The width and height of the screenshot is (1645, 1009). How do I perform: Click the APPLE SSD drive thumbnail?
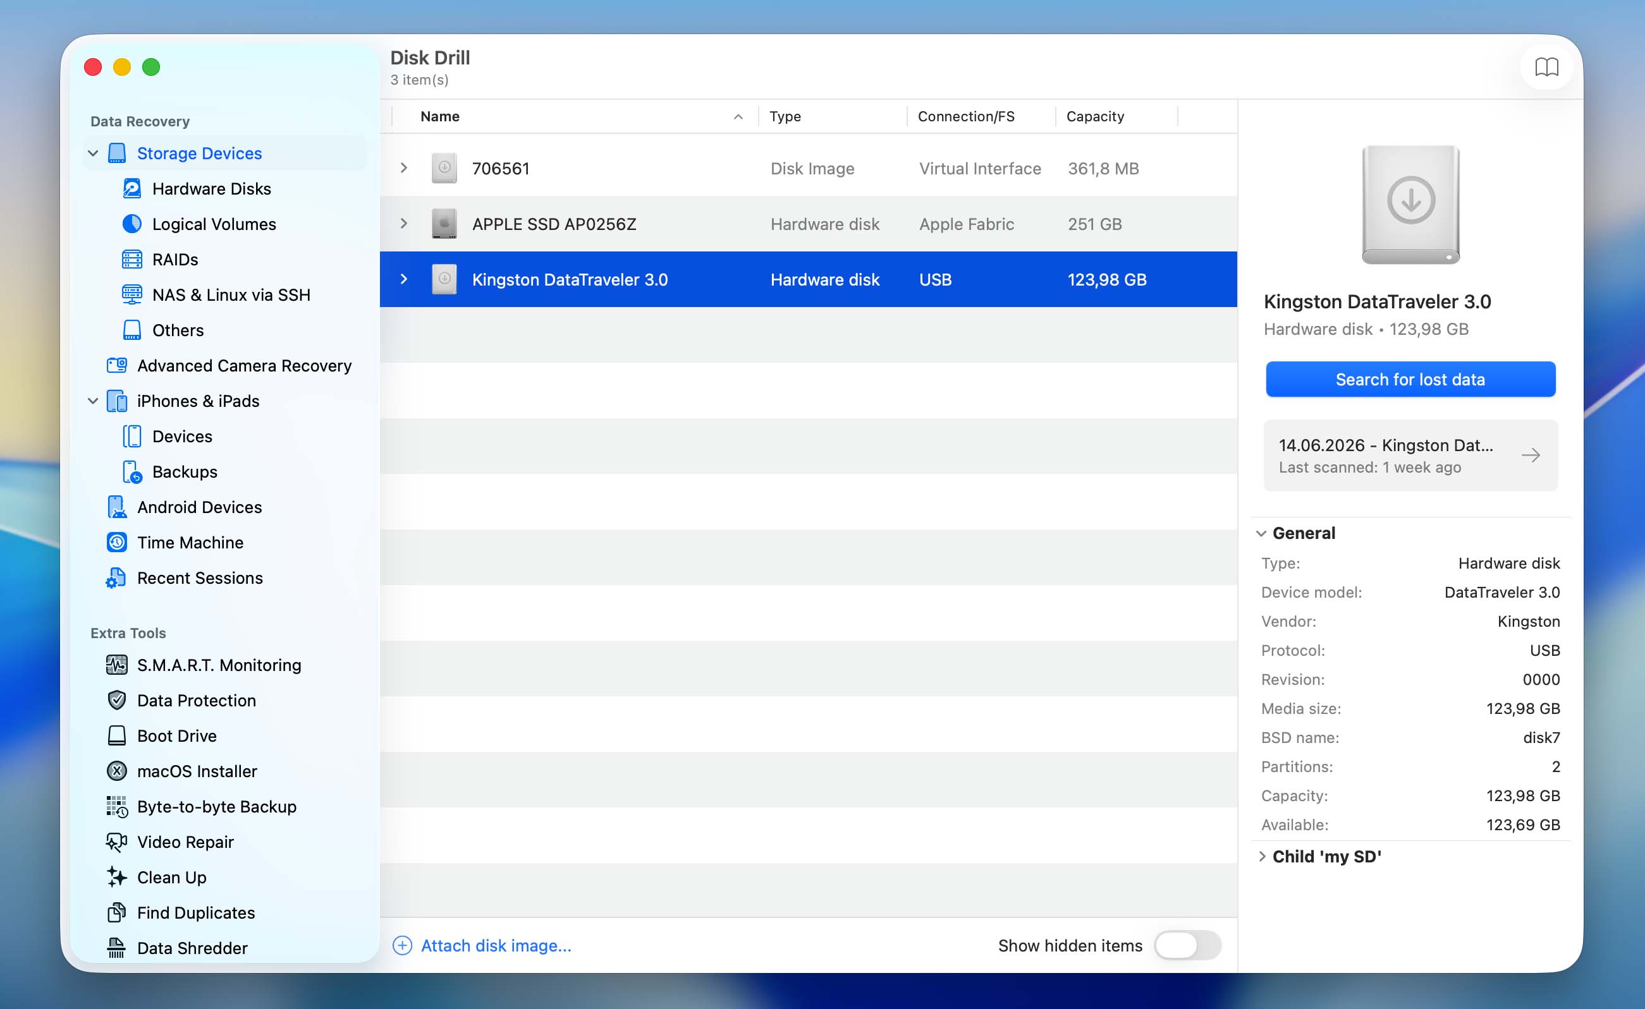[x=444, y=224]
